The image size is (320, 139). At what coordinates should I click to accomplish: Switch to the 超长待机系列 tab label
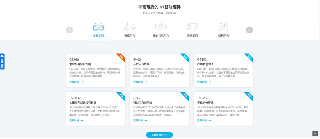[x=161, y=36]
